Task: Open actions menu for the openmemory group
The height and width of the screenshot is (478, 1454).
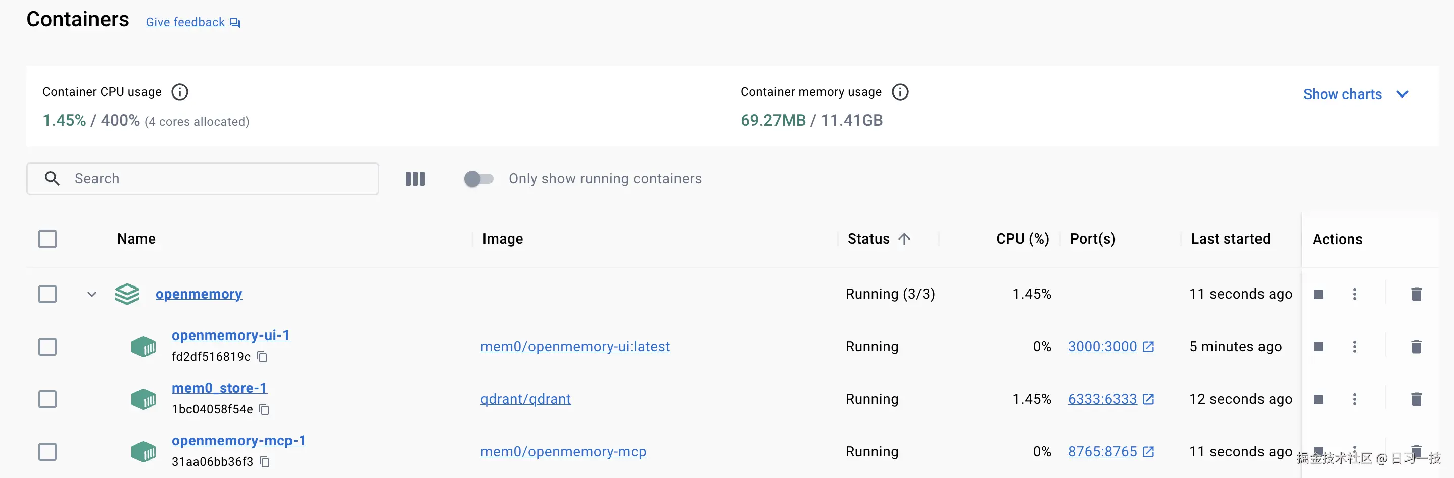Action: pyautogui.click(x=1354, y=294)
